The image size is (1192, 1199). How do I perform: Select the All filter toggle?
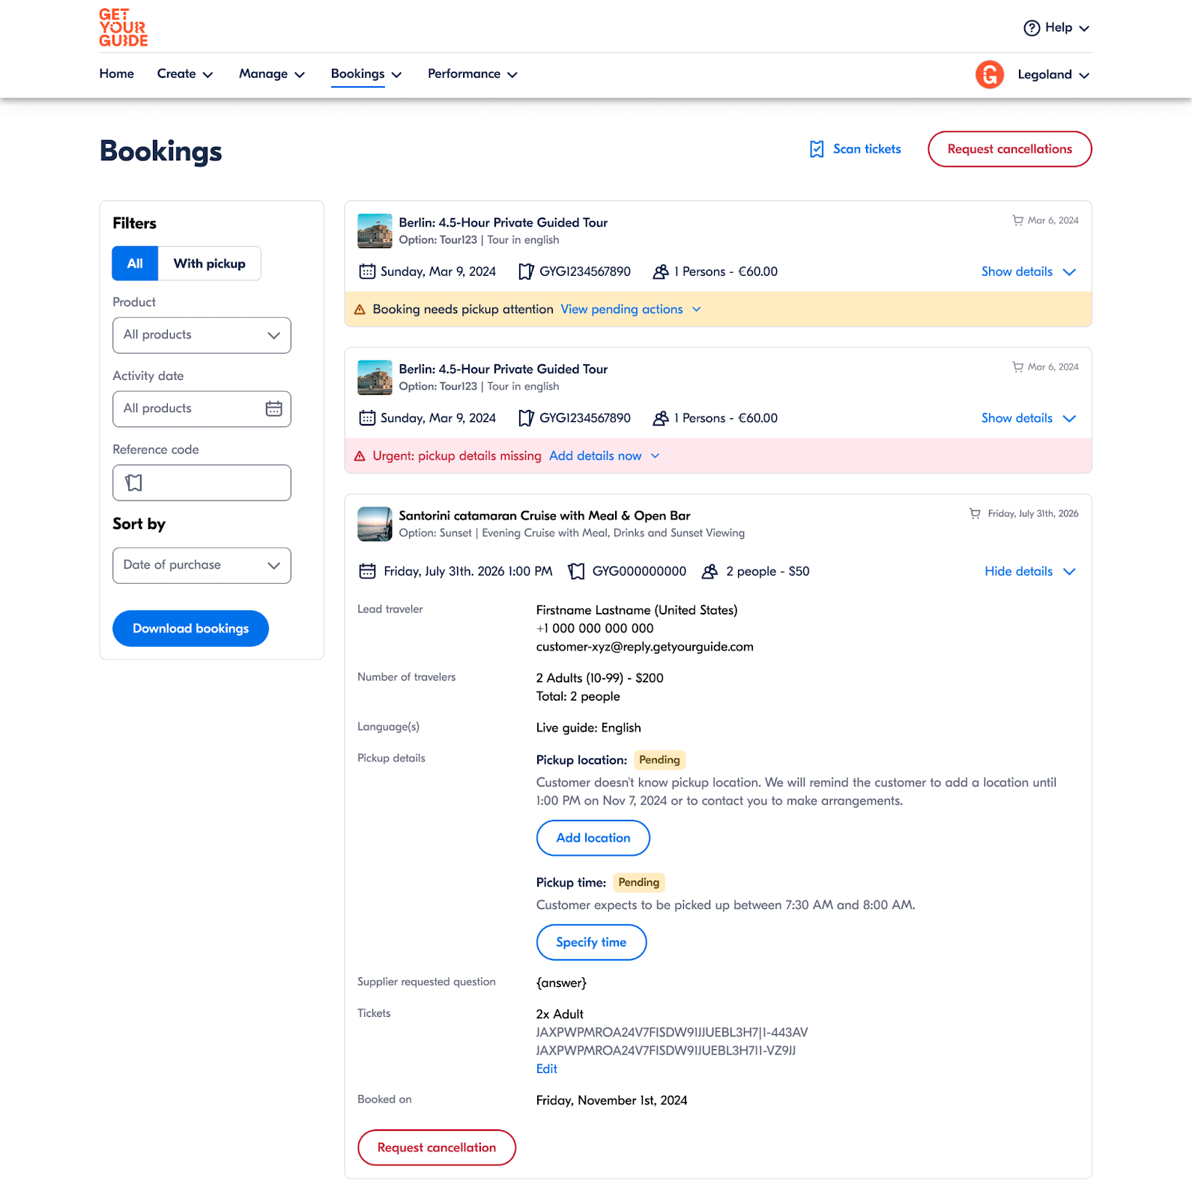coord(135,264)
